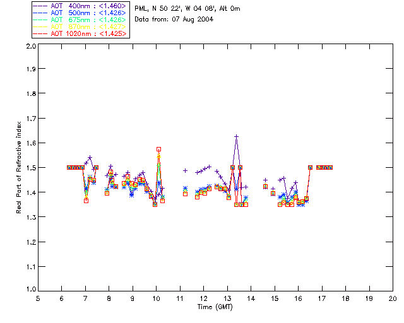The image size is (404, 323).
Task: Click the x-axis label 19
Action: pyautogui.click(x=369, y=298)
